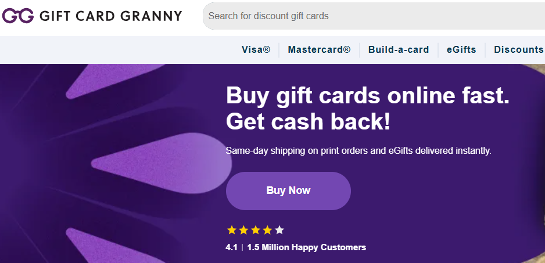
Task: Click the "Get cash back!" headline line
Action: point(308,121)
